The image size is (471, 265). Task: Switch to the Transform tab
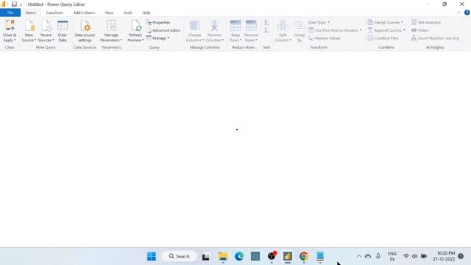click(54, 13)
